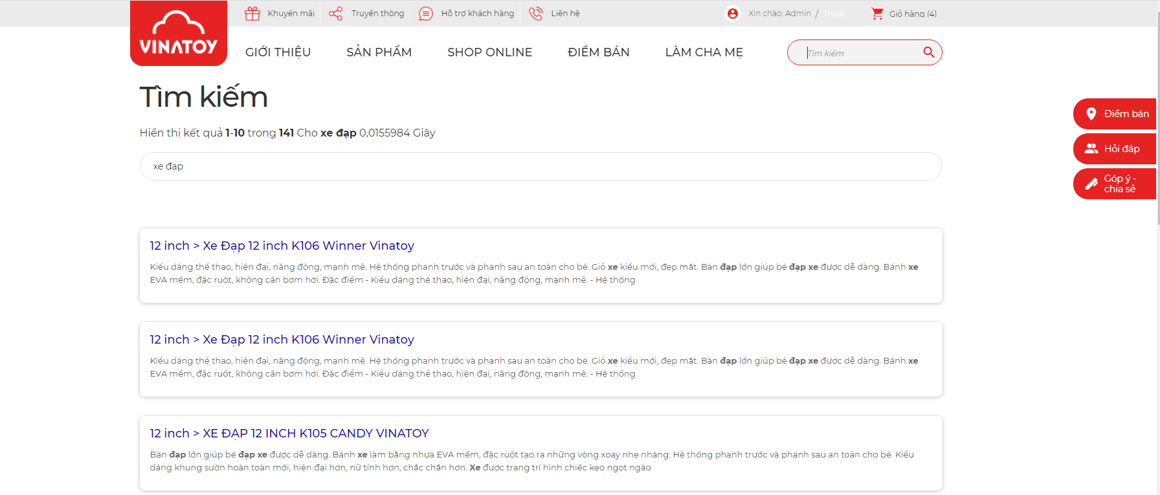Click the Góp ý - chia sẻ button

click(x=1115, y=184)
